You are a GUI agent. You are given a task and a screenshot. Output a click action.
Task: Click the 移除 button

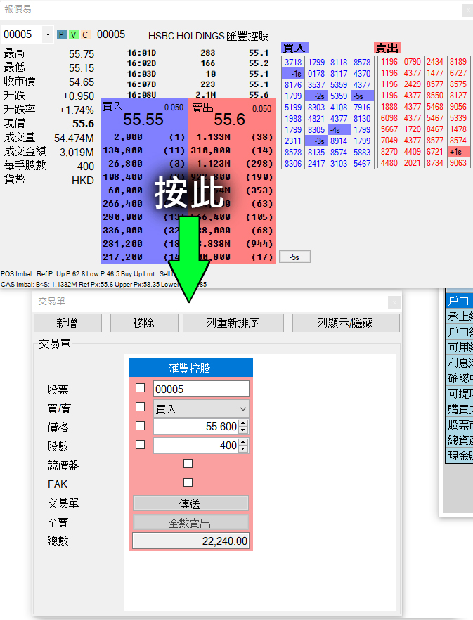point(144,323)
